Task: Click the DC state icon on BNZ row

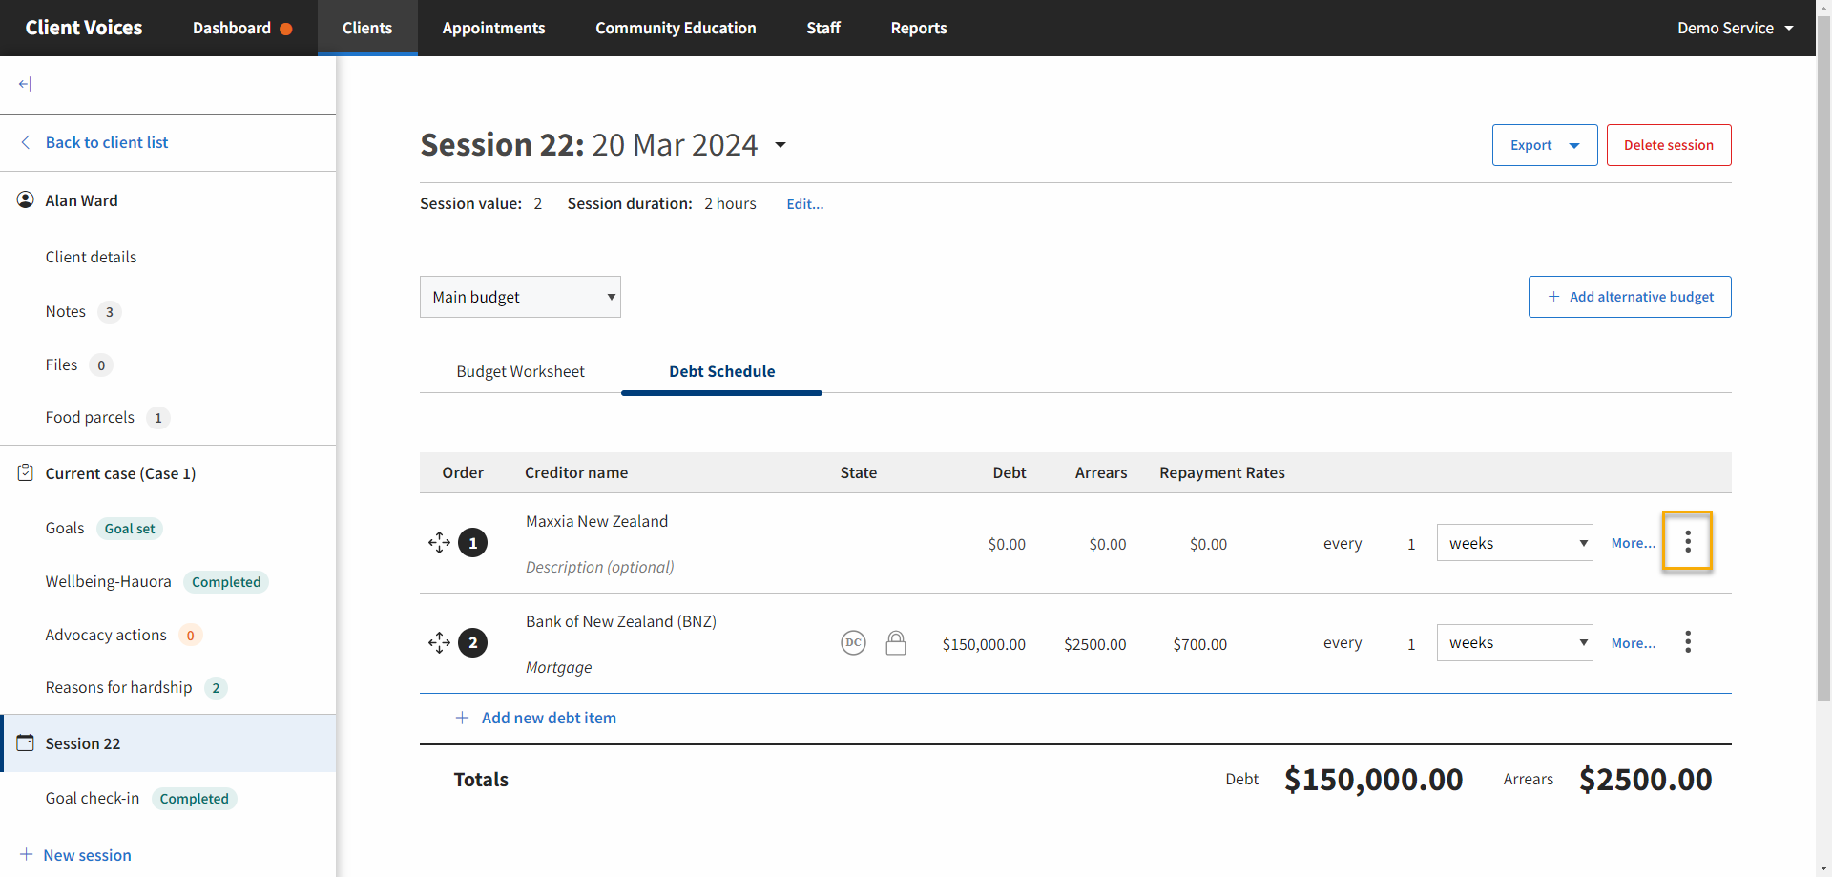Action: point(853,643)
